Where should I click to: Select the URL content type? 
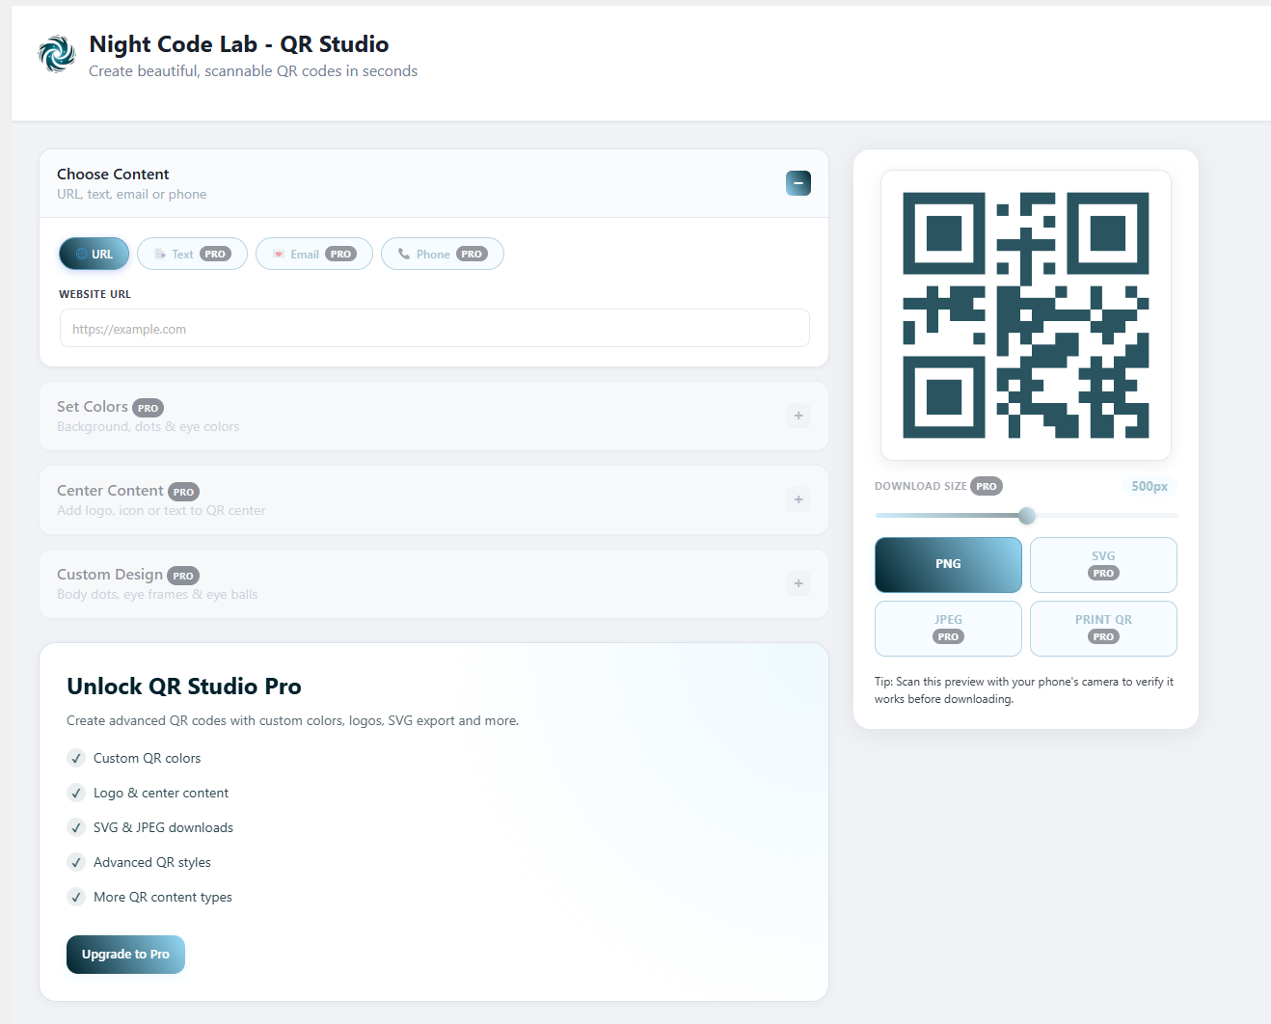(x=95, y=254)
